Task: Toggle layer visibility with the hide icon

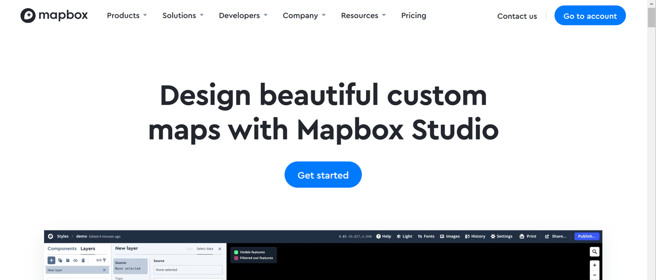Action: 75,260
